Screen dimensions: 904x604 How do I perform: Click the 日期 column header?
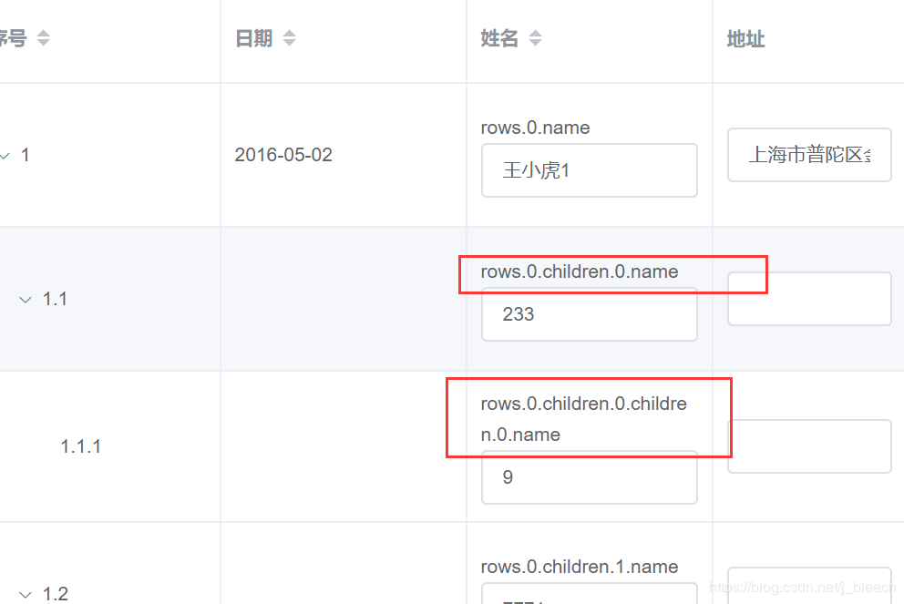click(253, 37)
